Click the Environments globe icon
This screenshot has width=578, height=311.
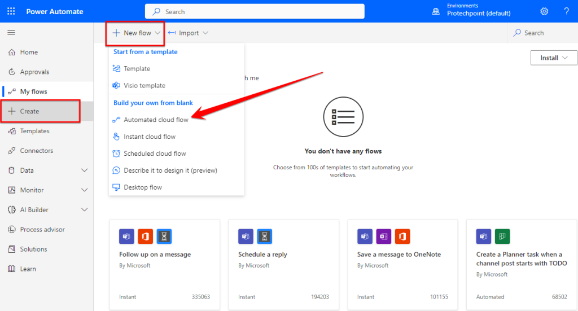pos(436,11)
